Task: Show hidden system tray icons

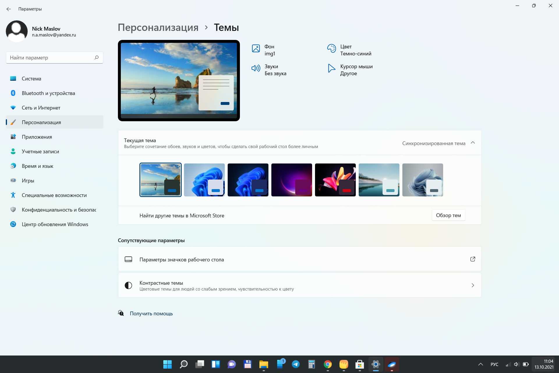Action: pos(480,364)
